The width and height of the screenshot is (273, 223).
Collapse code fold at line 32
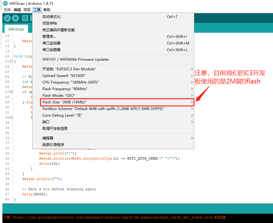pyautogui.click(x=11, y=117)
